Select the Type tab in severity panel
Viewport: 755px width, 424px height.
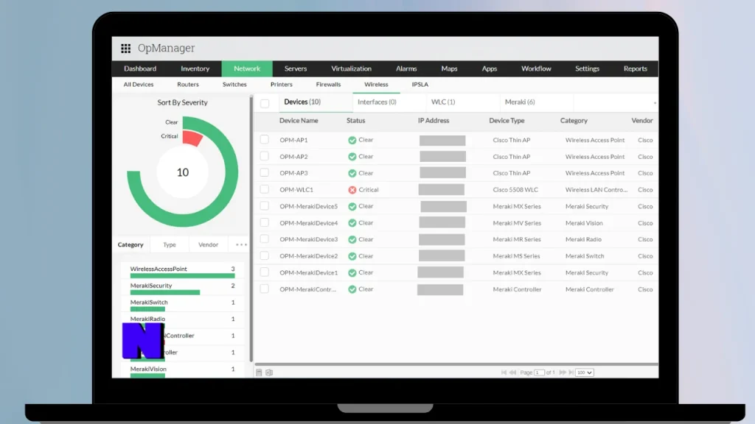170,244
